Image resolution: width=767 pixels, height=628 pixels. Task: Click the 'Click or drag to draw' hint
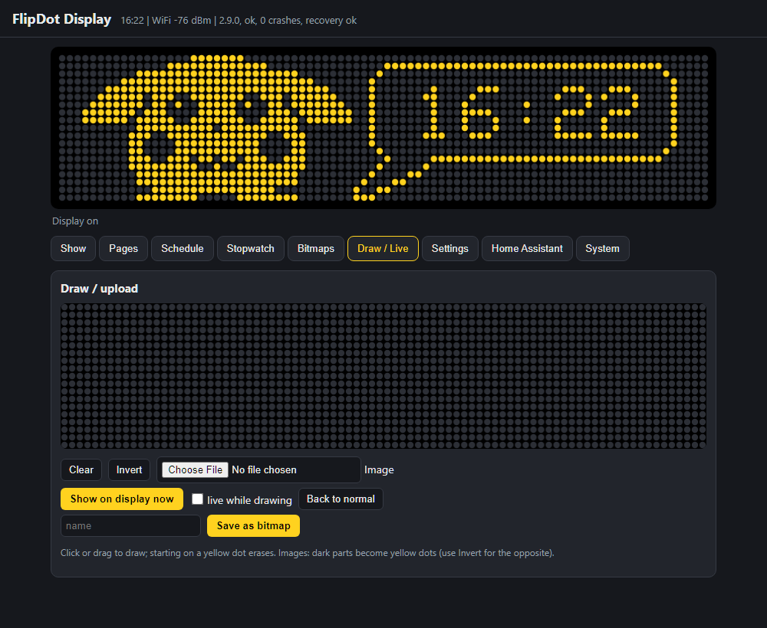coord(308,553)
